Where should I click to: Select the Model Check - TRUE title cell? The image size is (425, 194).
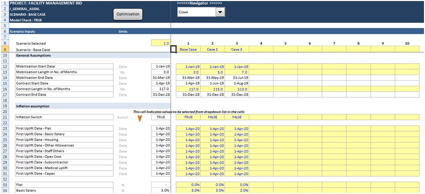pos(26,20)
